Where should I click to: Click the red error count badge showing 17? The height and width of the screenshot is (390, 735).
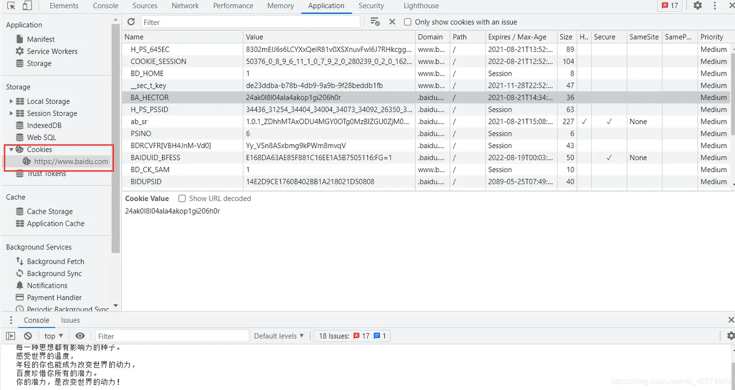tap(670, 6)
